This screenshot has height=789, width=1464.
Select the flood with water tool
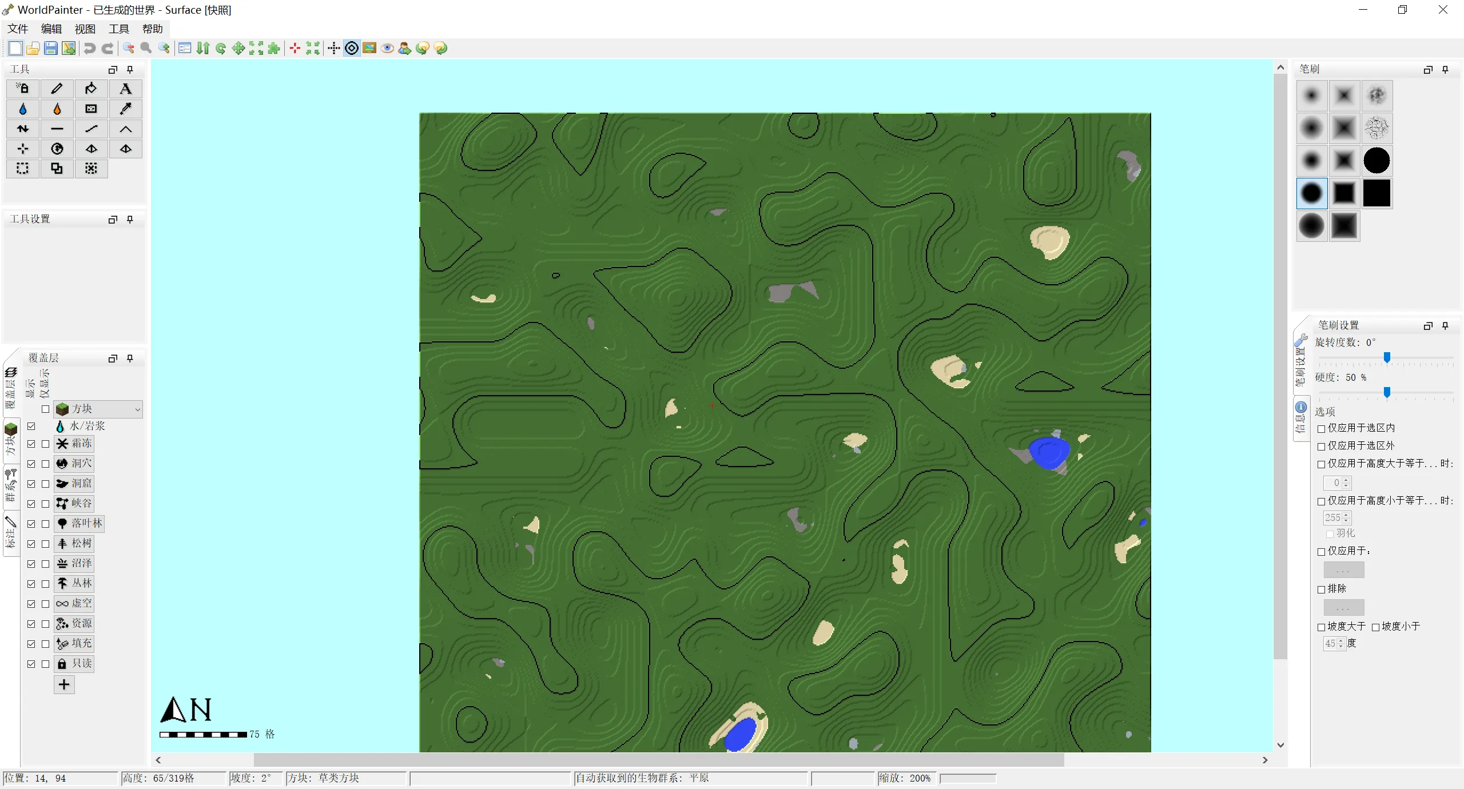pyautogui.click(x=22, y=109)
